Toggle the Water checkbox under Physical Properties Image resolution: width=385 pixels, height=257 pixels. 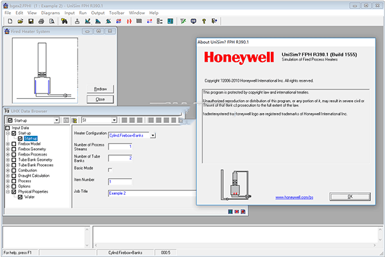pyautogui.click(x=21, y=197)
